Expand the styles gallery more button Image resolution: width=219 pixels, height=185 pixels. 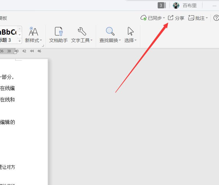[20, 41]
